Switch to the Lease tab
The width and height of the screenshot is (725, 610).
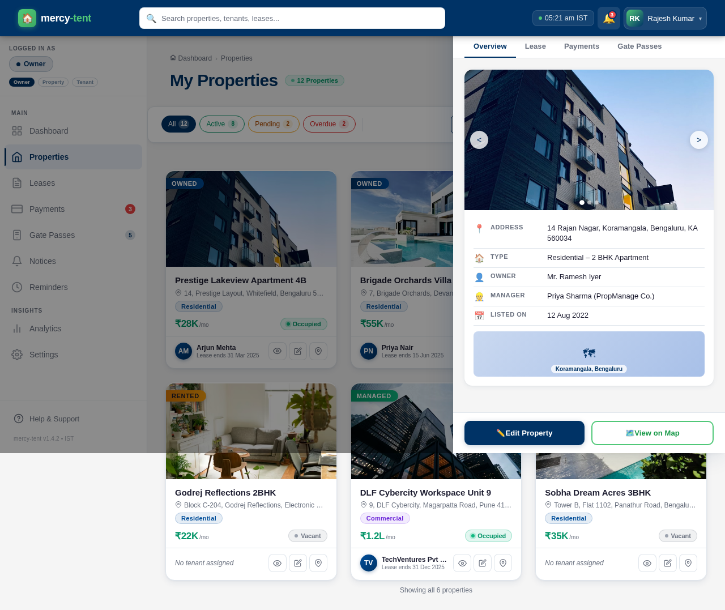pos(534,45)
